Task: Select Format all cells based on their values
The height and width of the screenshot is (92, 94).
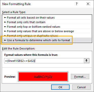Action: point(47,18)
